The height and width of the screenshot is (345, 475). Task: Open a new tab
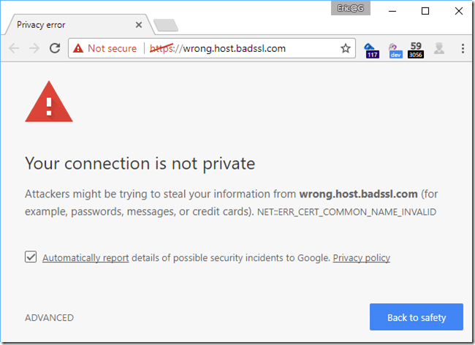[x=167, y=26]
